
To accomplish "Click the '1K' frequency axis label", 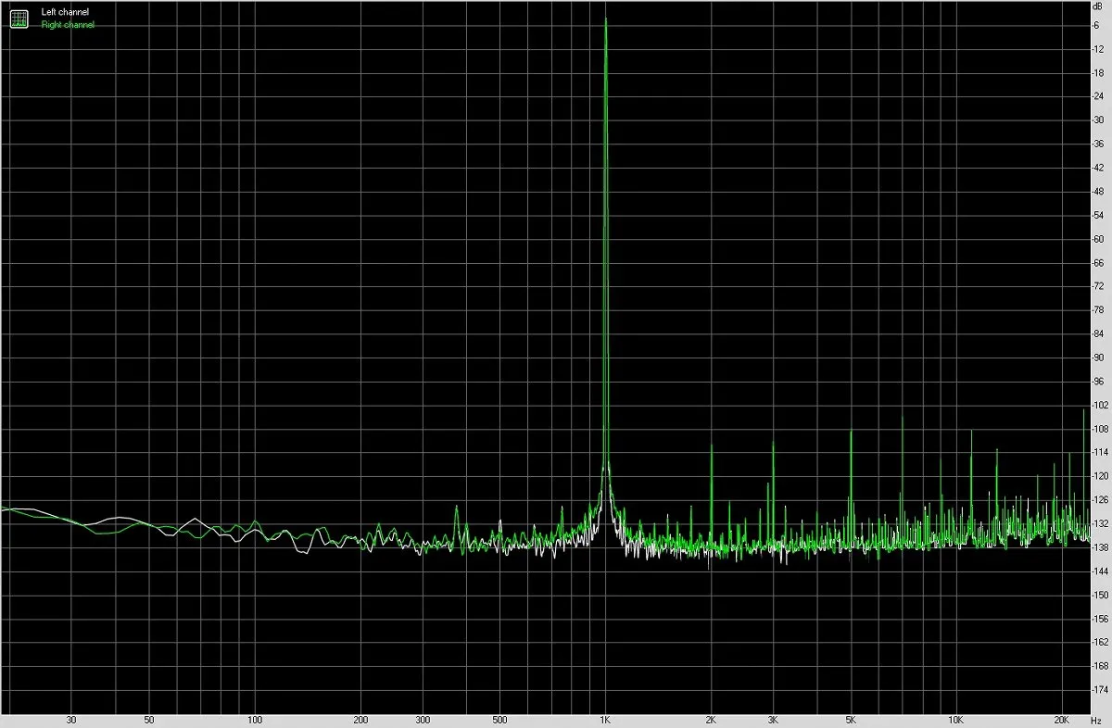I will click(605, 720).
